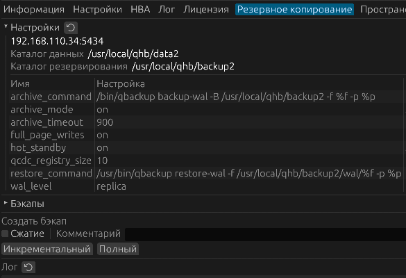
Task: Select the server address 192.168.110.34:5434
Action: [57, 41]
